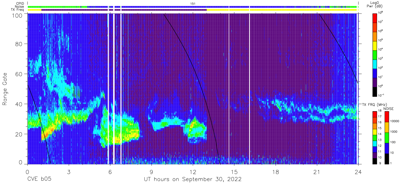The height and width of the screenshot is (186, 403).
Task: Click the 18 tick on UT hours axis
Action: click(x=276, y=172)
